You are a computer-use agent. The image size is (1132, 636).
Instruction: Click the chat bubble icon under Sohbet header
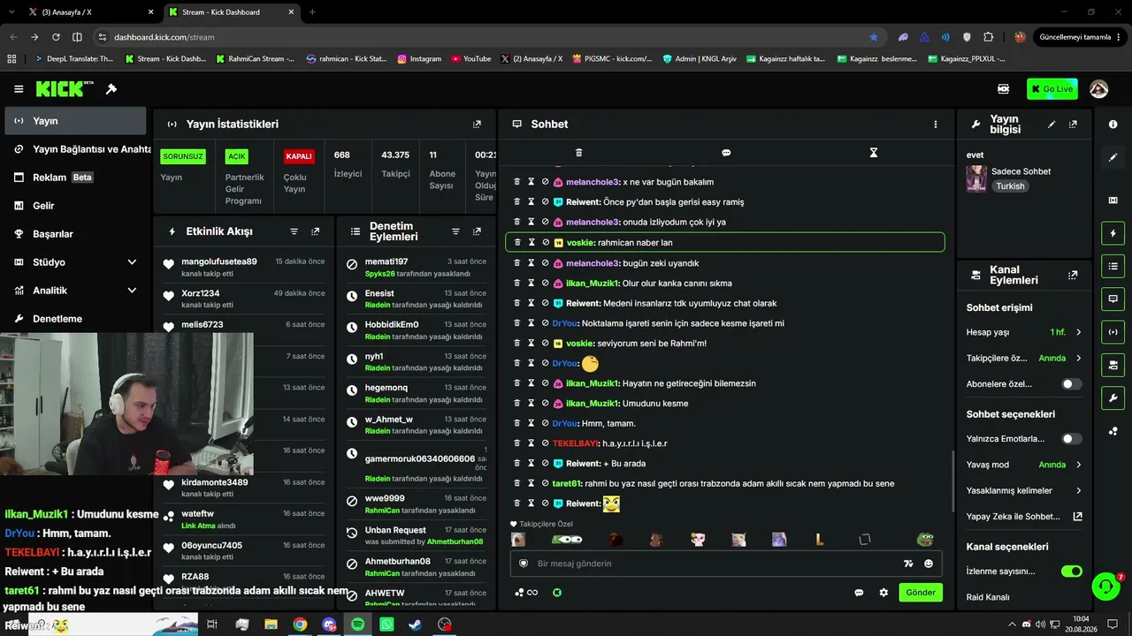[726, 153]
